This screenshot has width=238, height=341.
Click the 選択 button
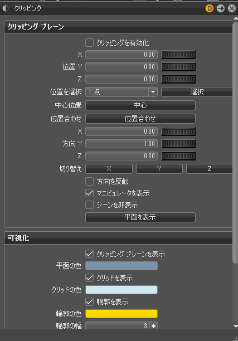coord(197,92)
